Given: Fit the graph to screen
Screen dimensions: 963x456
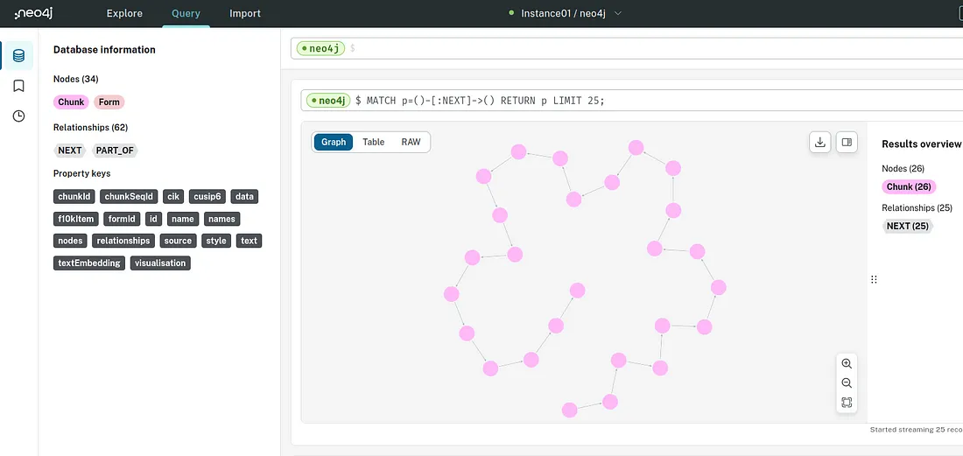Looking at the screenshot, I should 847,403.
